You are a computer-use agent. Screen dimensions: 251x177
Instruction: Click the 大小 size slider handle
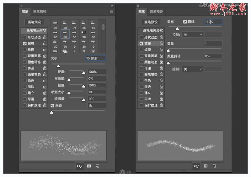(58, 66)
